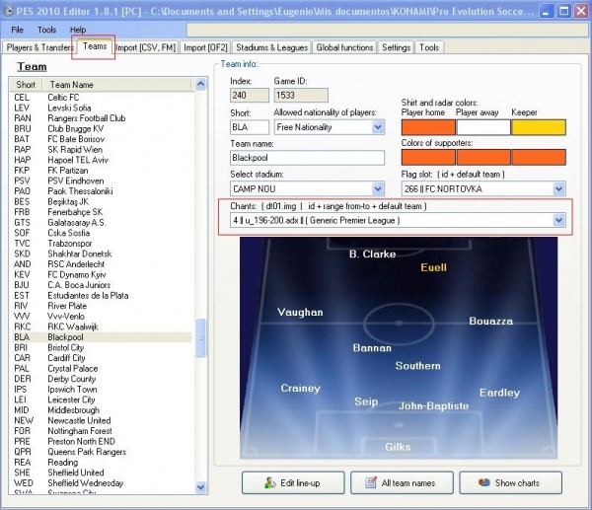The height and width of the screenshot is (510, 592).
Task: Expand Allowed nationality dropdown
Action: point(378,127)
